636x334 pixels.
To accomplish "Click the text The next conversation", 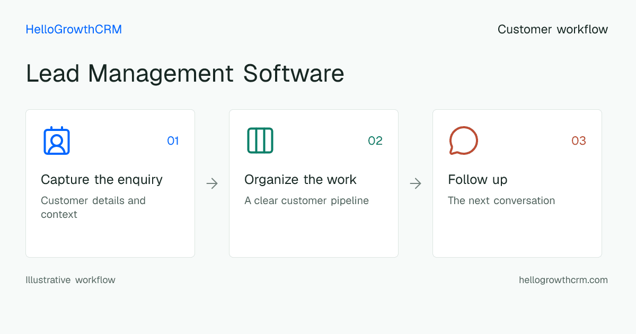I will coord(501,201).
